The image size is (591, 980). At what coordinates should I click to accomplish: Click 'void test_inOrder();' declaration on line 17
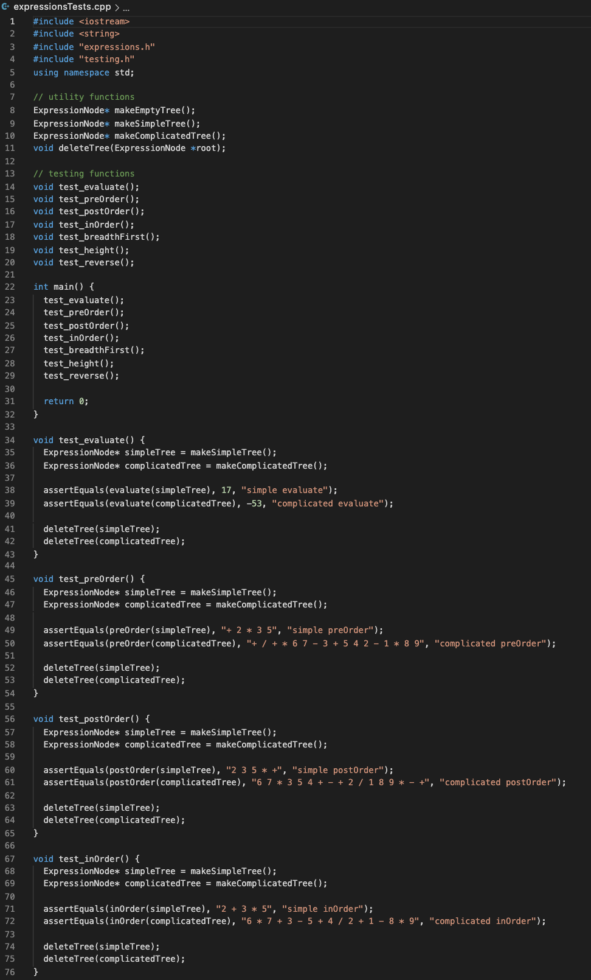pos(84,225)
